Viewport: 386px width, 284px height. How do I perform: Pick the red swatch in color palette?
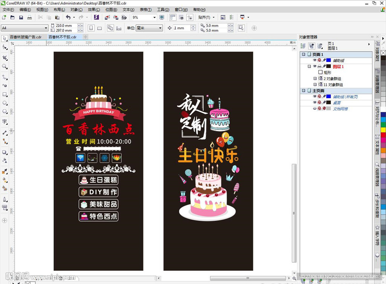click(383, 135)
